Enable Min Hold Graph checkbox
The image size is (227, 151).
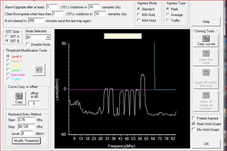click(x=194, y=129)
